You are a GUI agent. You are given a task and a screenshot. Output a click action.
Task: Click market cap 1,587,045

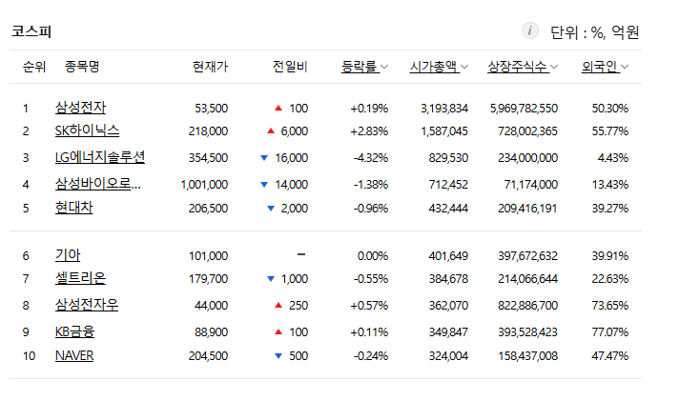tap(444, 131)
